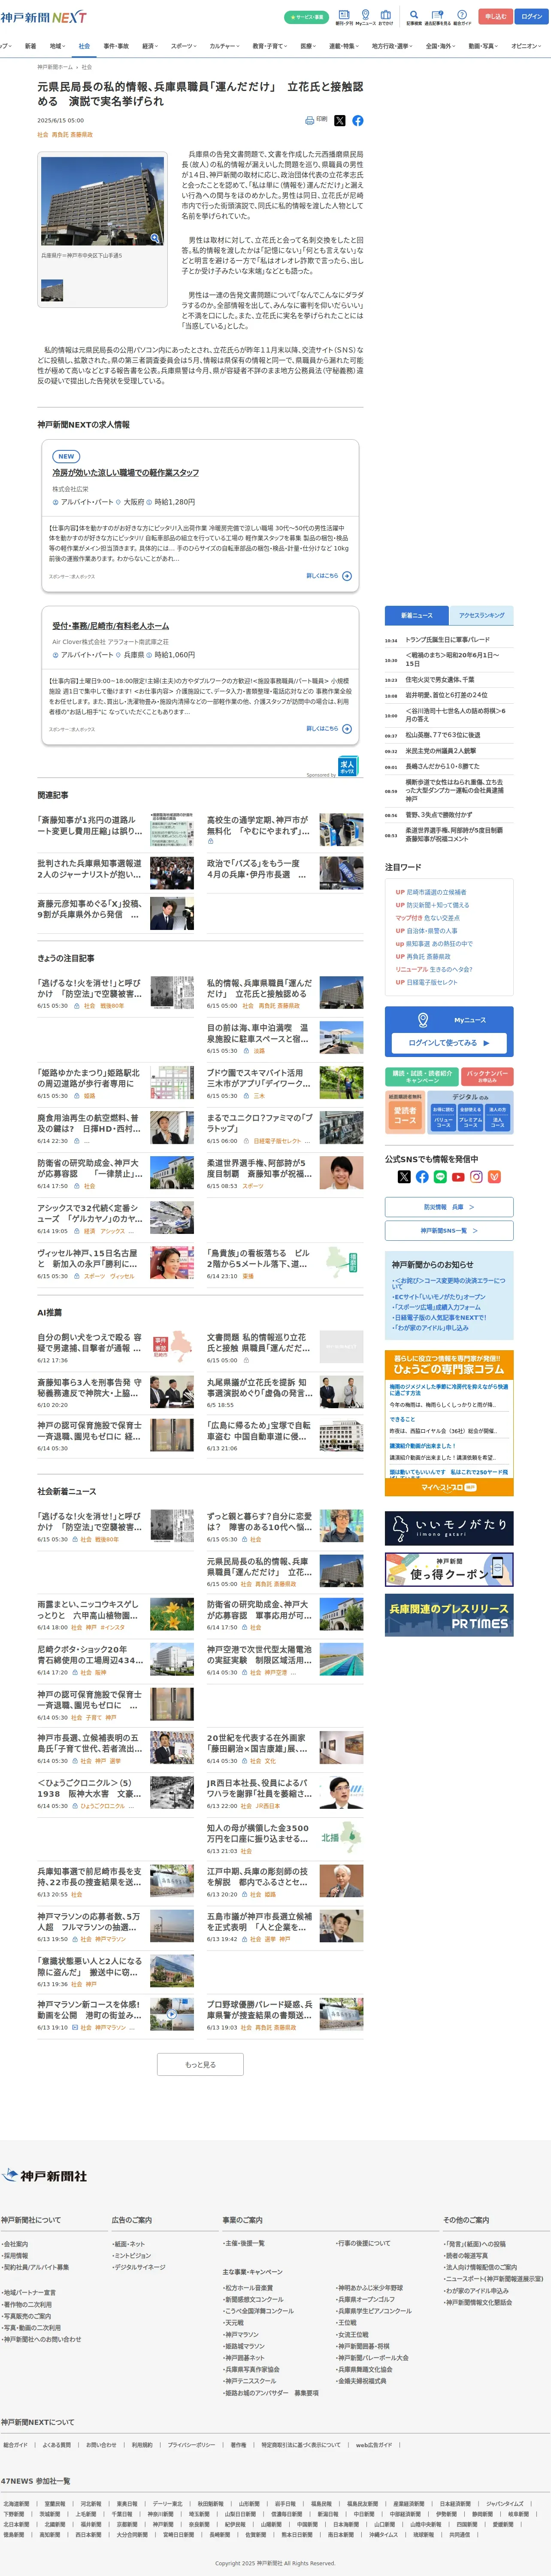Select the small thumbnail under the photo caption

(52, 290)
